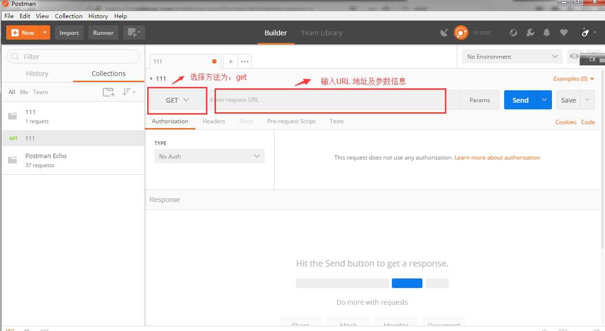Click the Filter search field
The height and width of the screenshot is (331, 605).
click(x=73, y=56)
